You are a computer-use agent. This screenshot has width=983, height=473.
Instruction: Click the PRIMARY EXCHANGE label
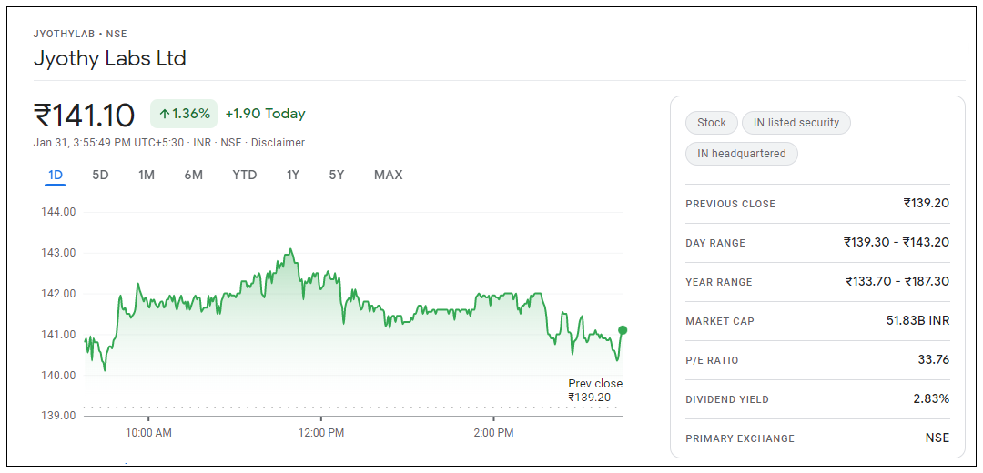pos(740,439)
